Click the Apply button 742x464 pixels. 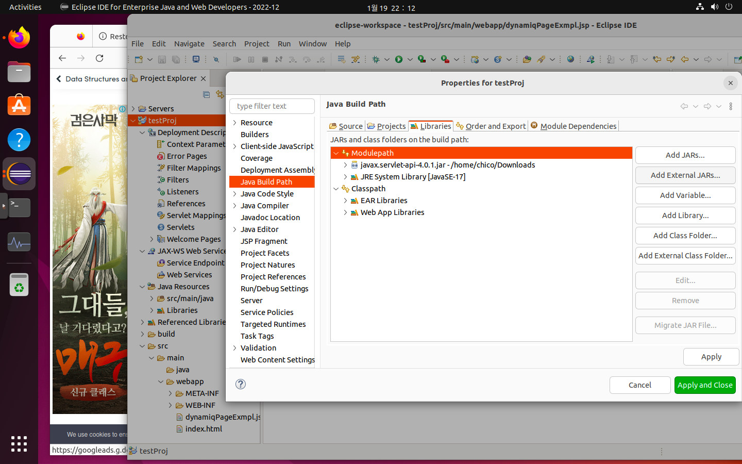tap(711, 357)
